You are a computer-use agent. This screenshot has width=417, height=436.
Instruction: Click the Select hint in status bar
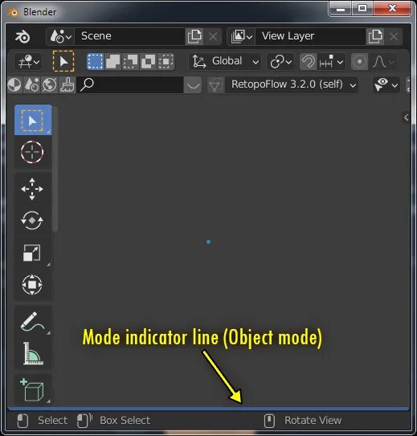point(43,420)
